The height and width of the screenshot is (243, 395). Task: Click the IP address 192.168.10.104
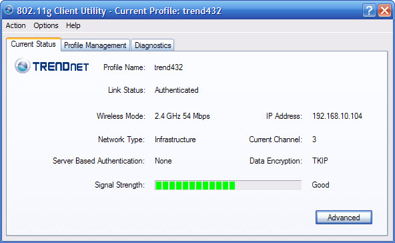pos(337,116)
